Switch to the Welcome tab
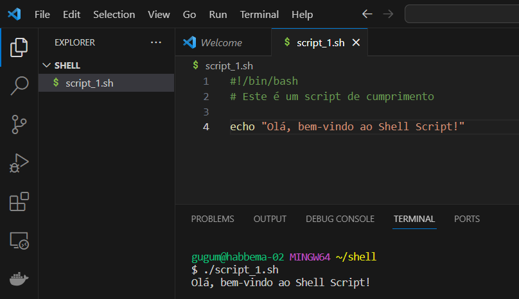 221,42
